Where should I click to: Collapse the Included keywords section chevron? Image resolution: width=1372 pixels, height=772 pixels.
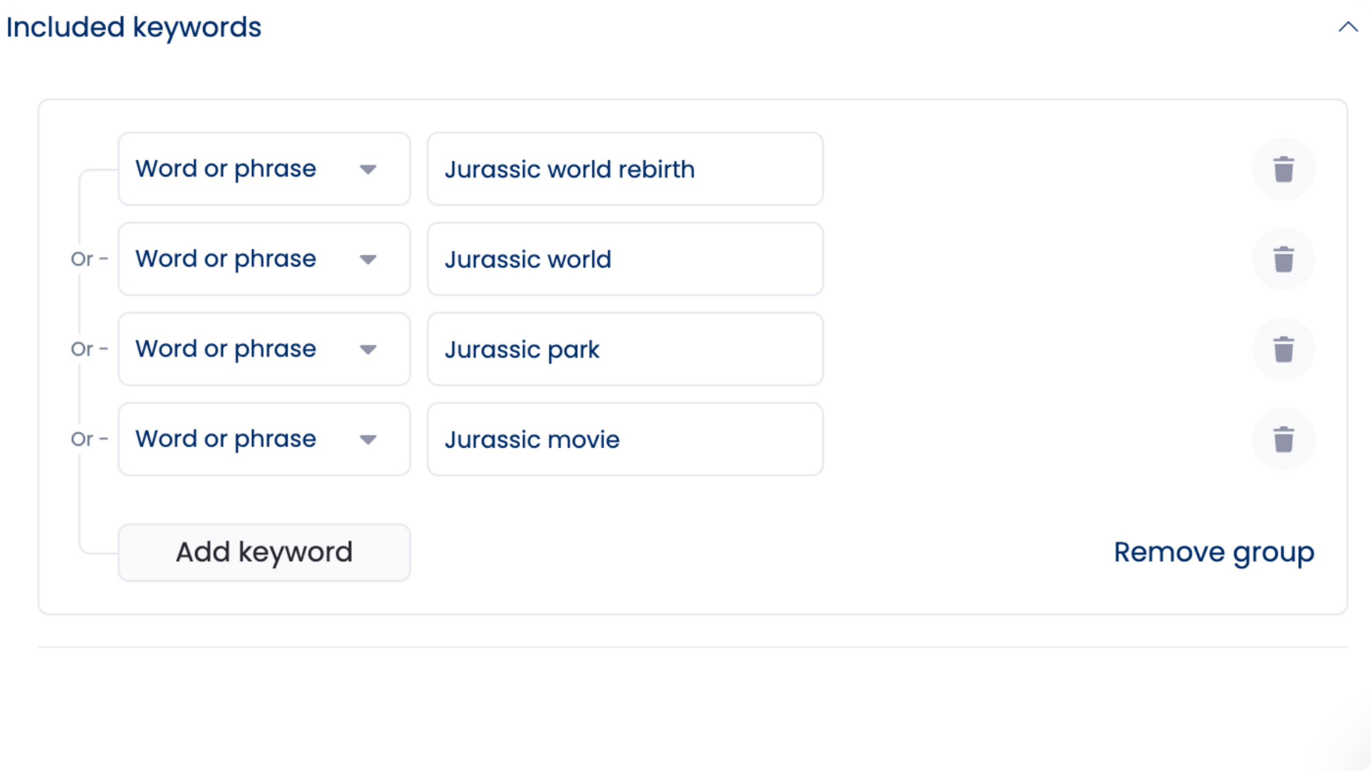pos(1348,27)
